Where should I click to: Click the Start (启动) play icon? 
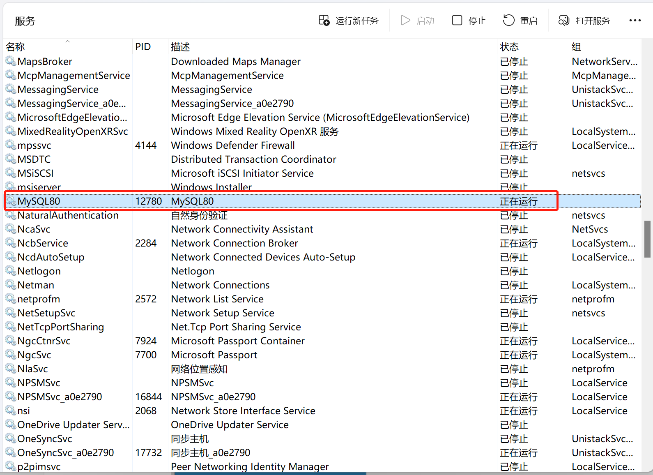[x=405, y=21]
